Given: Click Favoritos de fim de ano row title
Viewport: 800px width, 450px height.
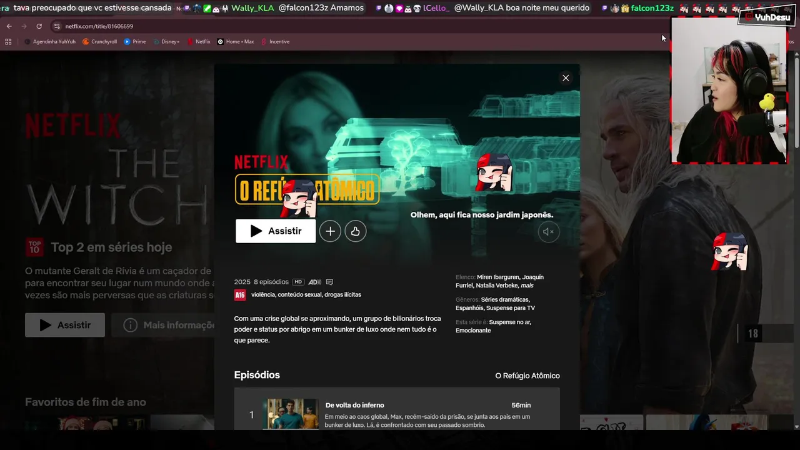Looking at the screenshot, I should pos(86,402).
